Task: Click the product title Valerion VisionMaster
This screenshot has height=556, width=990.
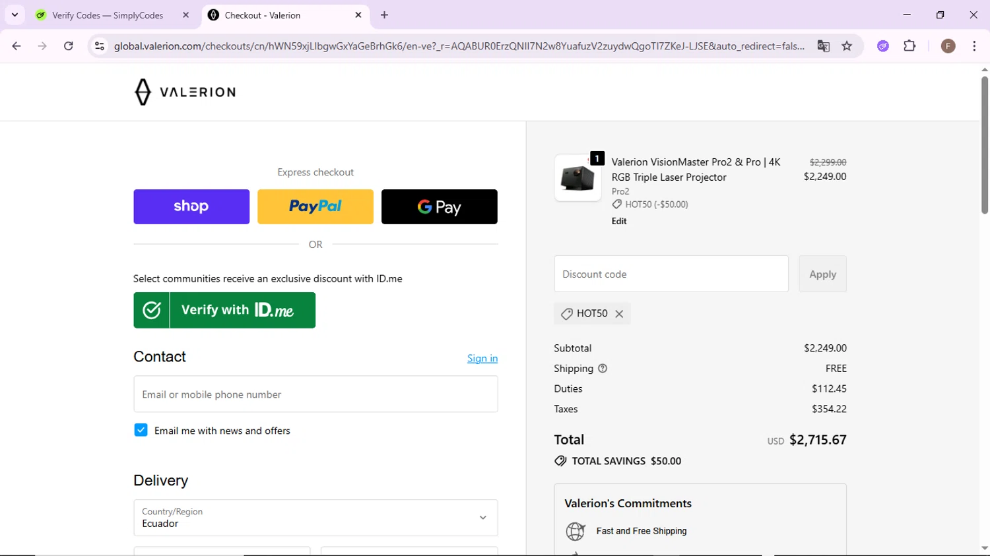Action: click(x=696, y=170)
